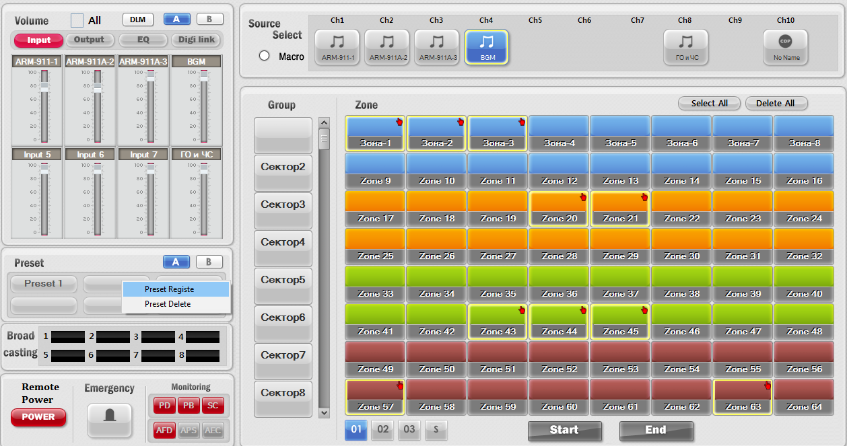Image resolution: width=847 pixels, height=446 pixels.
Task: Check the Volume All checkbox
Action: tap(77, 20)
